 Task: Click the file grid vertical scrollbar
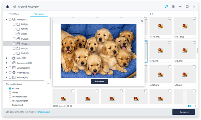click(198, 51)
